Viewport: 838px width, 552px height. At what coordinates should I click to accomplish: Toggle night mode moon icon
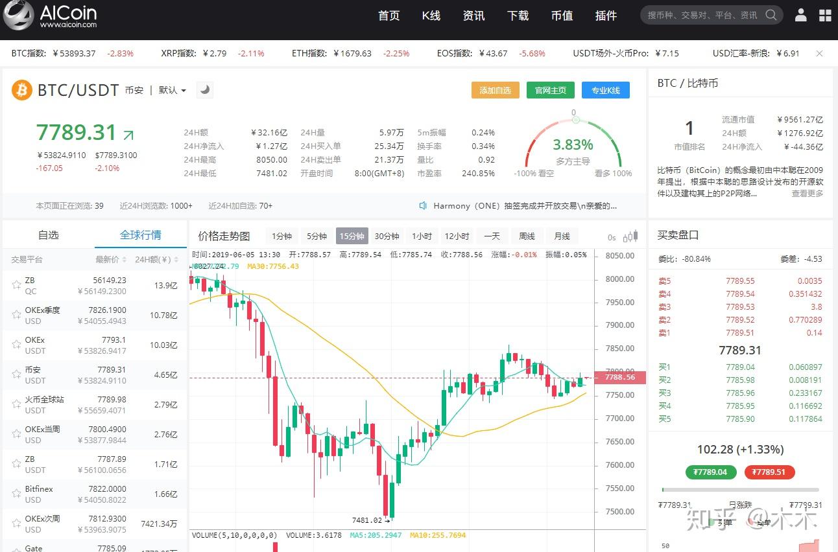pyautogui.click(x=204, y=90)
